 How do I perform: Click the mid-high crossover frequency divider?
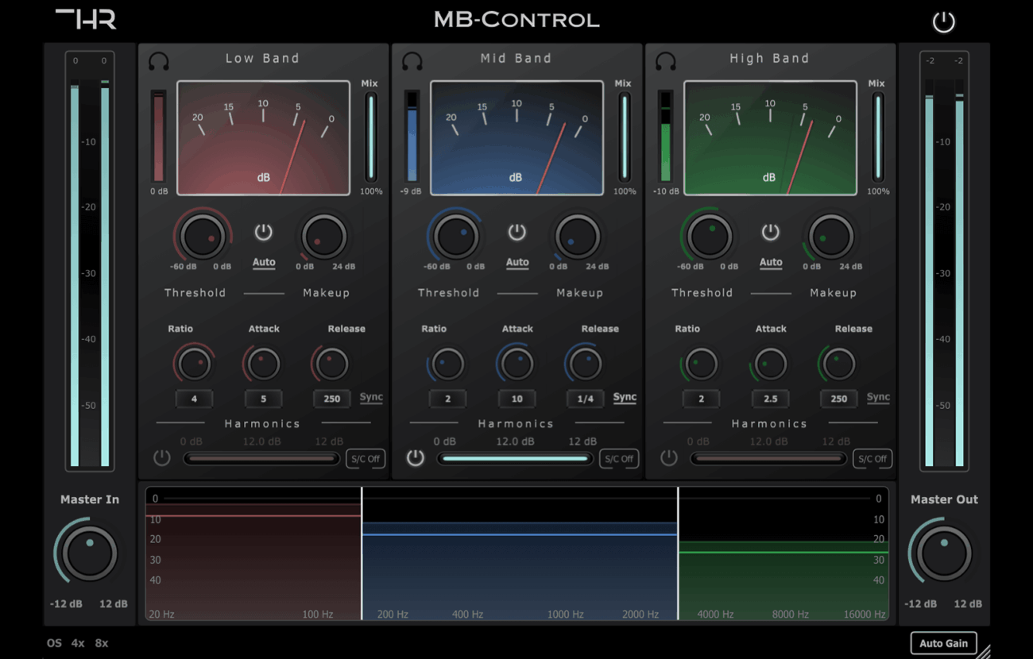coord(678,553)
